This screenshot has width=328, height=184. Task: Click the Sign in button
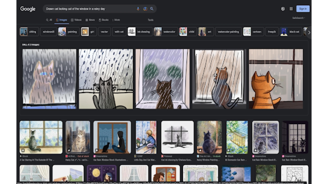coord(303,9)
